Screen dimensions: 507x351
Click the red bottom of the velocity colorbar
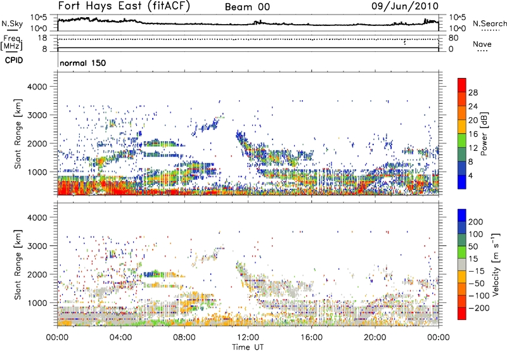462,314
